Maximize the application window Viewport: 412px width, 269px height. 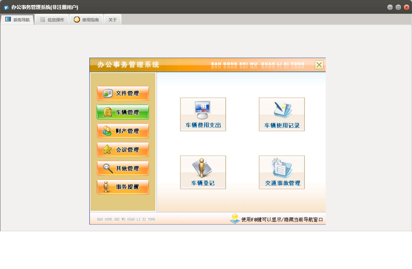398,7
